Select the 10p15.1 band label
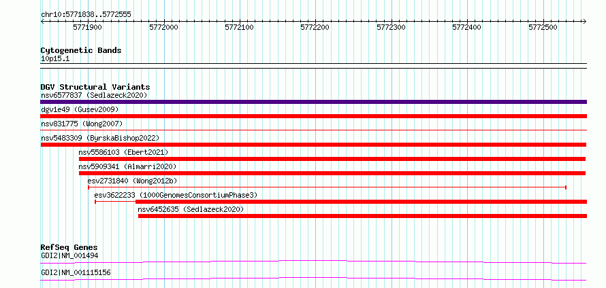Screen dimensions: 606x288 pyautogui.click(x=55, y=59)
